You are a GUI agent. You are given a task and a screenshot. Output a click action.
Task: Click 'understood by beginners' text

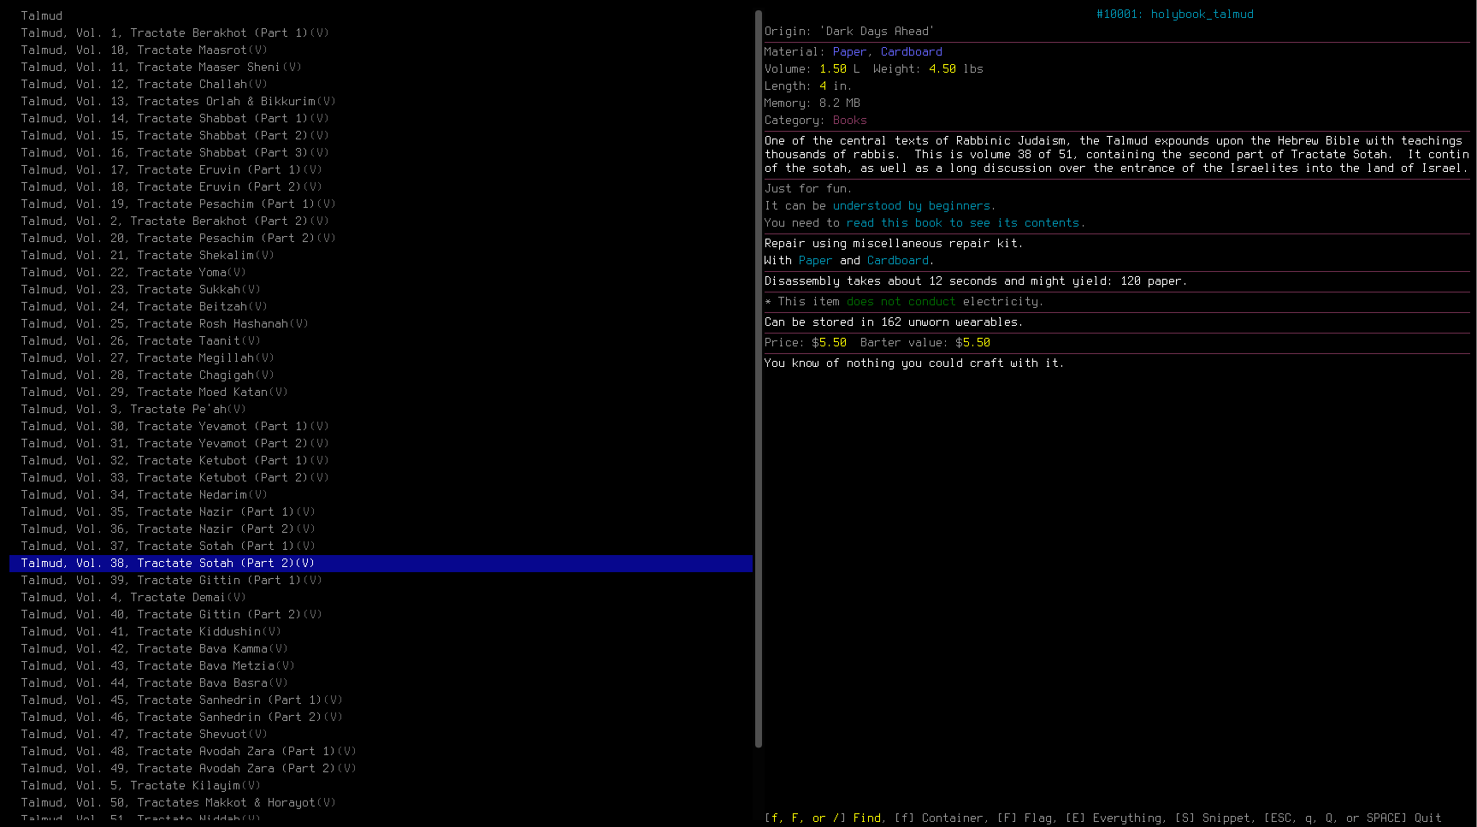click(913, 205)
